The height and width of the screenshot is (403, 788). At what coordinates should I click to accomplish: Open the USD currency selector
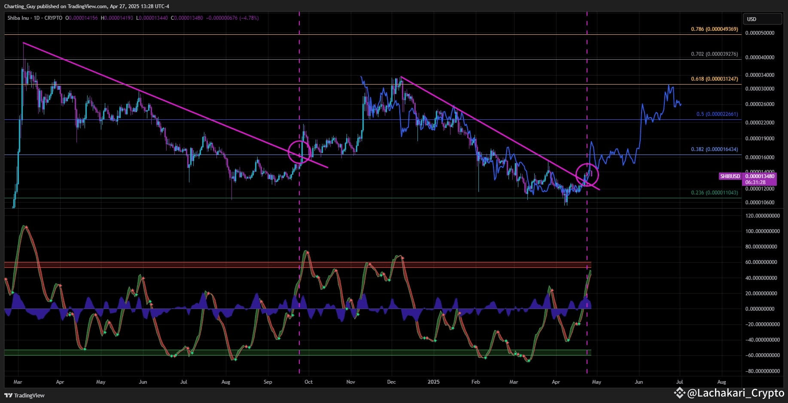pyautogui.click(x=762, y=19)
